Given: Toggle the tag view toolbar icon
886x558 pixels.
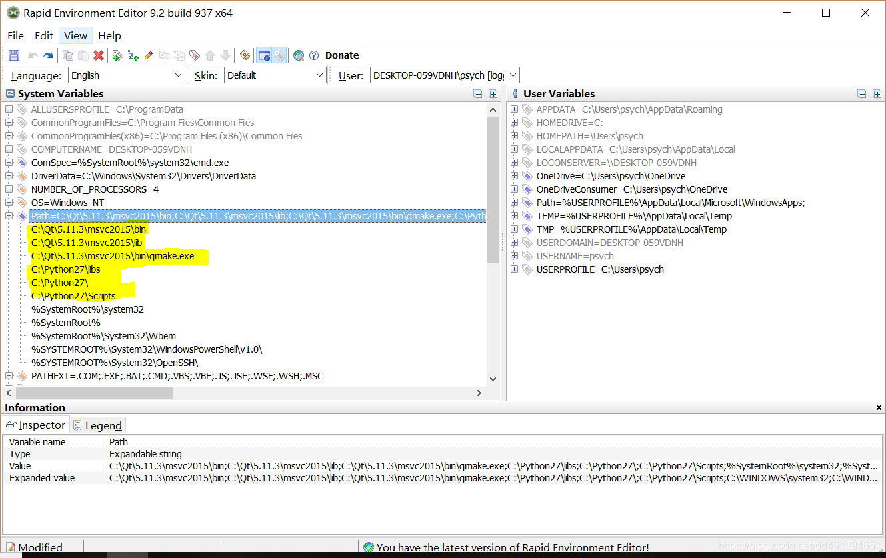Looking at the screenshot, I should [x=279, y=55].
